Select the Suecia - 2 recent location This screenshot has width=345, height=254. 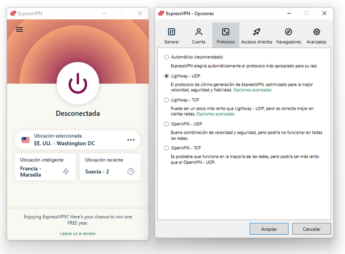tap(110, 167)
